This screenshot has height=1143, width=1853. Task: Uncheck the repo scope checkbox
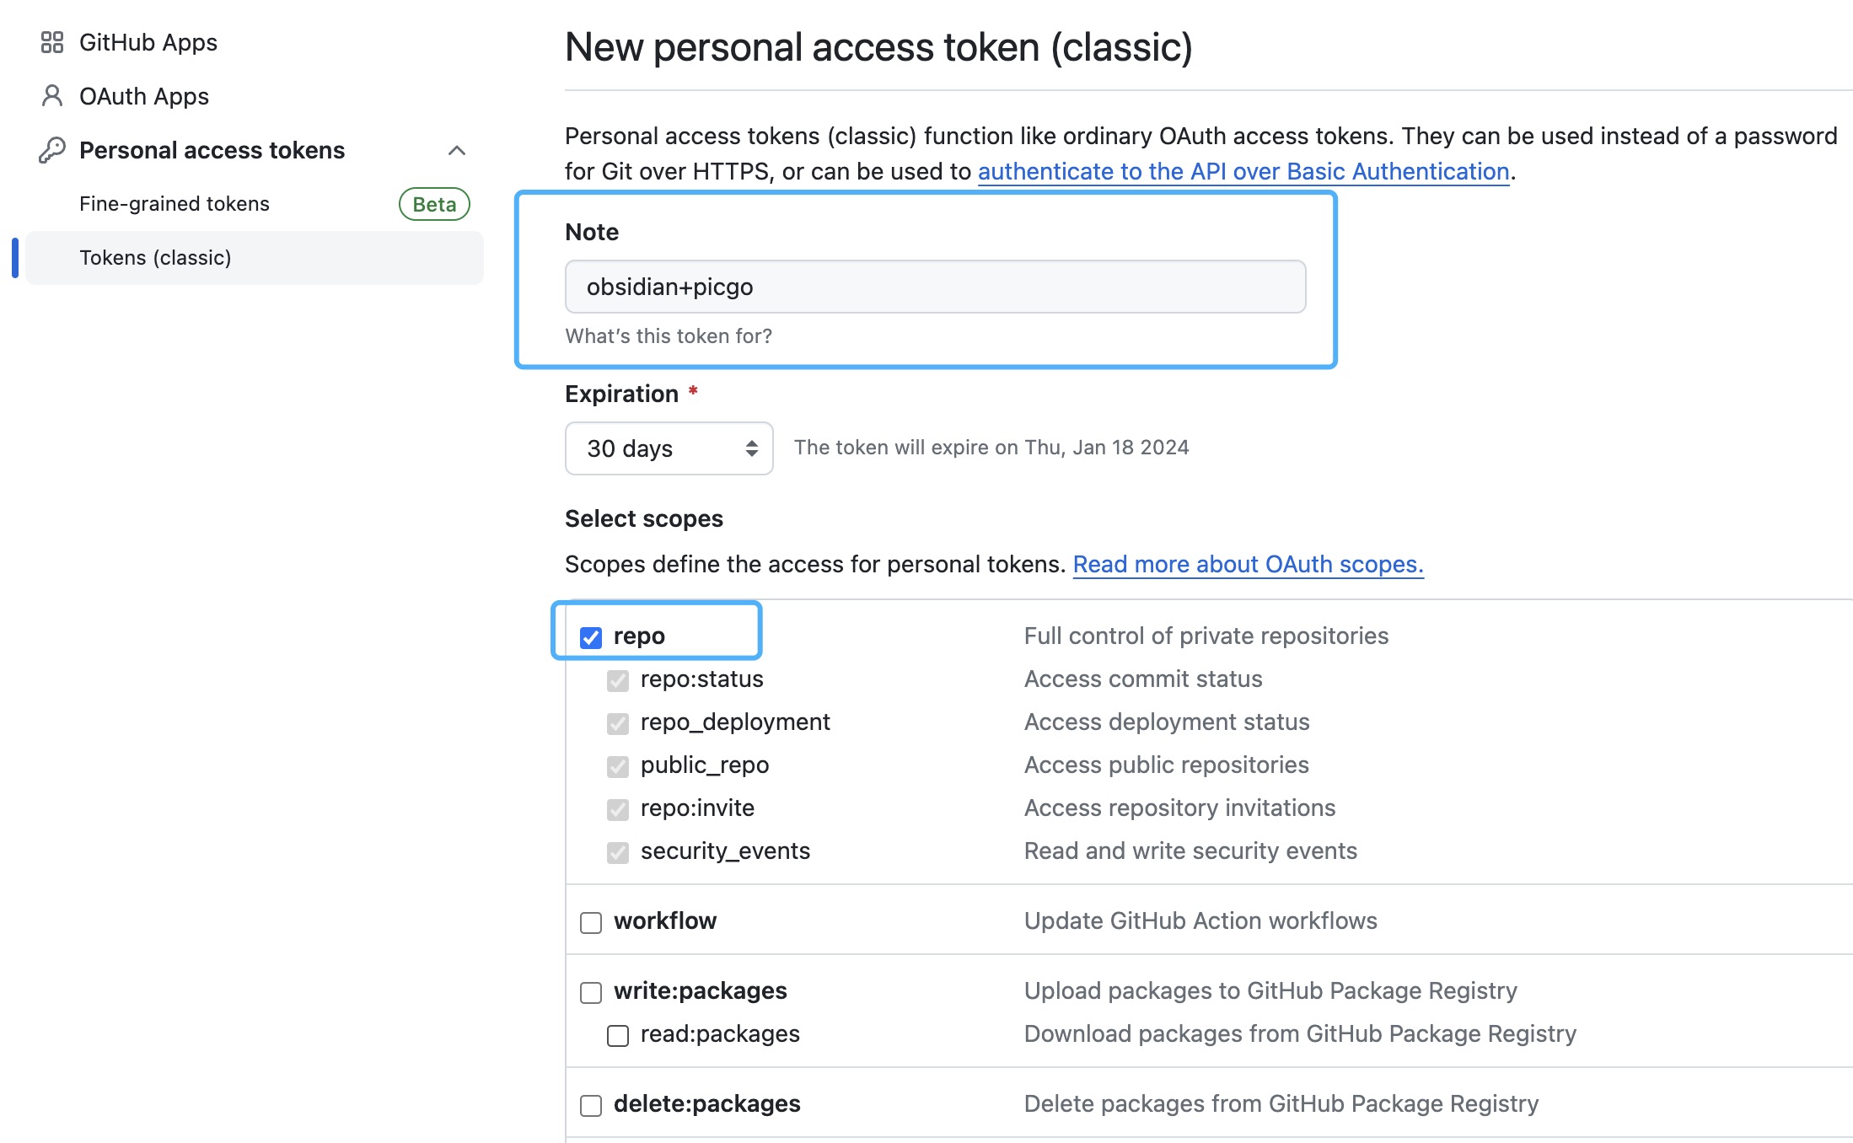(591, 637)
